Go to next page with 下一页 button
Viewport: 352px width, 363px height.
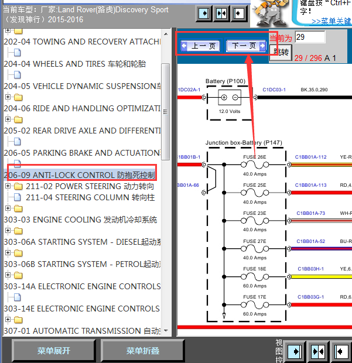(x=246, y=46)
